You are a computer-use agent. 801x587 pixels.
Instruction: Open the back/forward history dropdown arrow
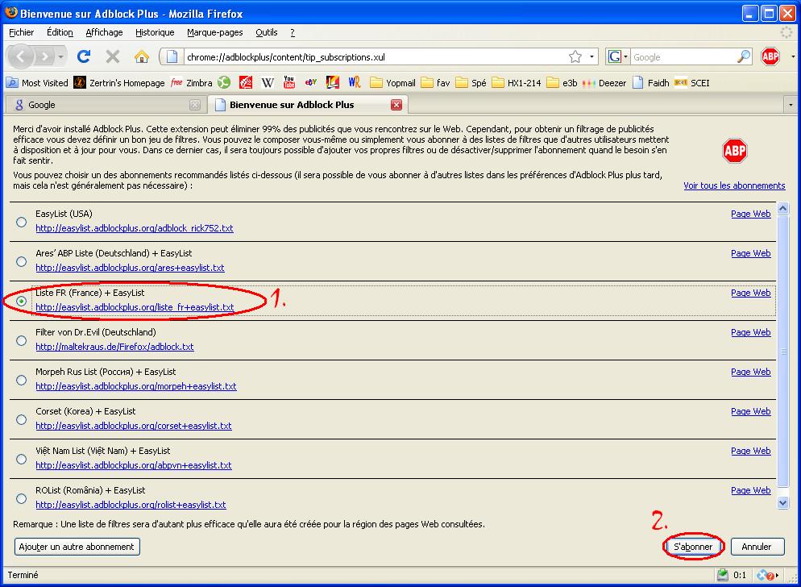tap(60, 56)
